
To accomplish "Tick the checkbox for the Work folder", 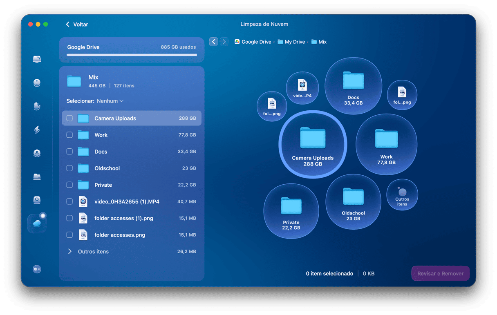I will pos(69,135).
